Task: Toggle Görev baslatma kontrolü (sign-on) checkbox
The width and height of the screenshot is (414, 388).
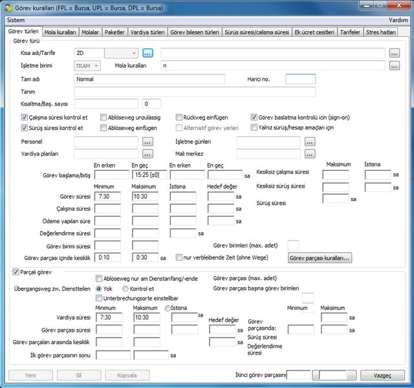Action: point(254,117)
